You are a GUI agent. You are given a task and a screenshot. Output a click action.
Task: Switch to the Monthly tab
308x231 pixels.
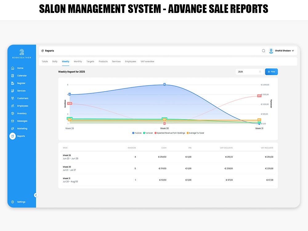click(78, 62)
